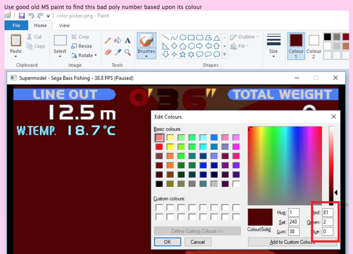Screen dimensions: 353x254
Task: Choose the Diamond shape
Action: [174, 46]
